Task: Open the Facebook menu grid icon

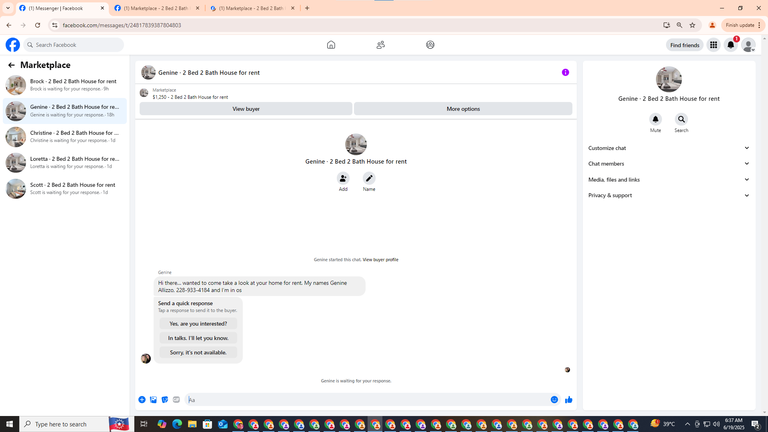Action: (x=714, y=45)
